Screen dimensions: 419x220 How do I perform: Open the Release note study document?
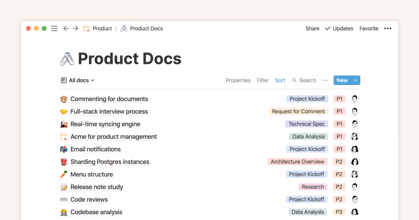[x=96, y=187]
